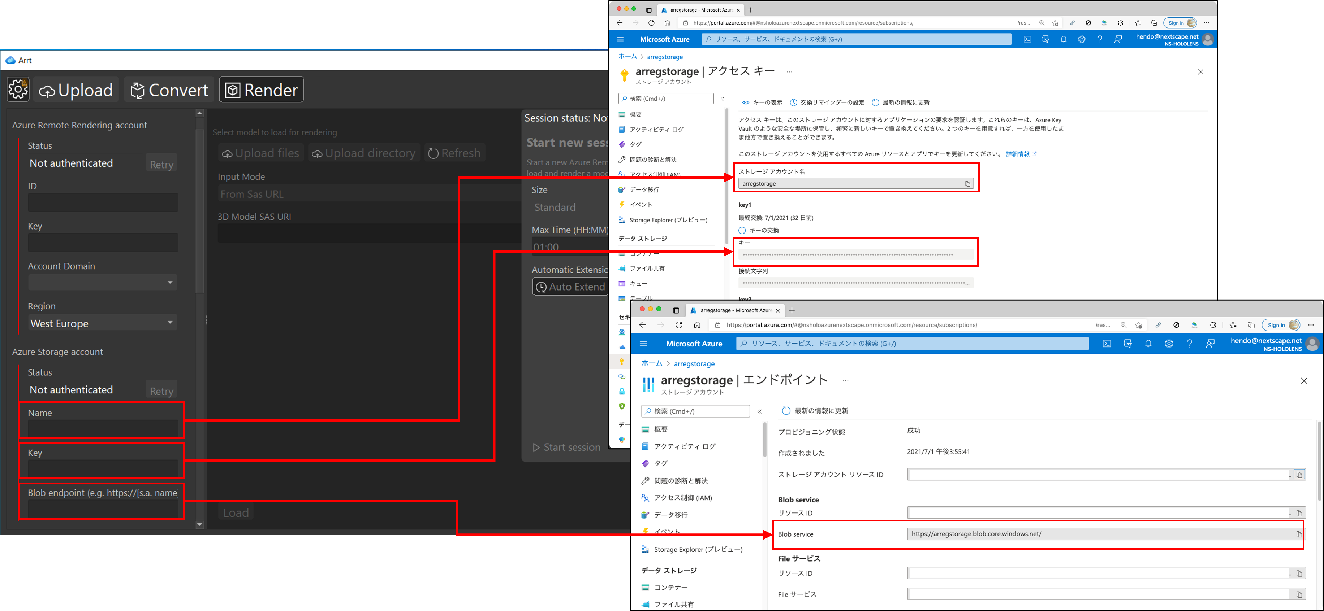
Task: Click the Storage account Name field
Action: tap(103, 428)
